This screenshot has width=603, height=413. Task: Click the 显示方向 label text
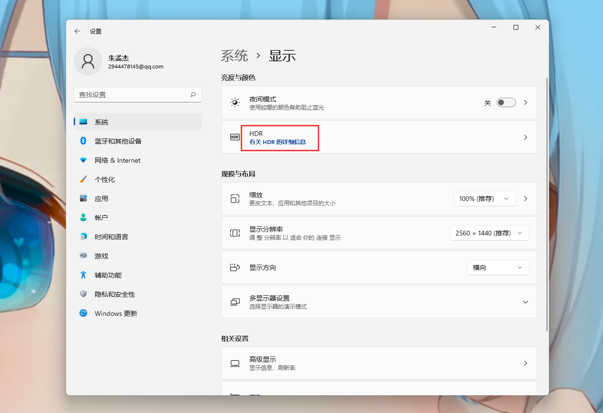tap(263, 268)
